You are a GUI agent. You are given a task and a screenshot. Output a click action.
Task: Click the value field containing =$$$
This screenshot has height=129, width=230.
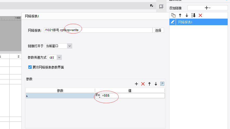(x=133, y=96)
